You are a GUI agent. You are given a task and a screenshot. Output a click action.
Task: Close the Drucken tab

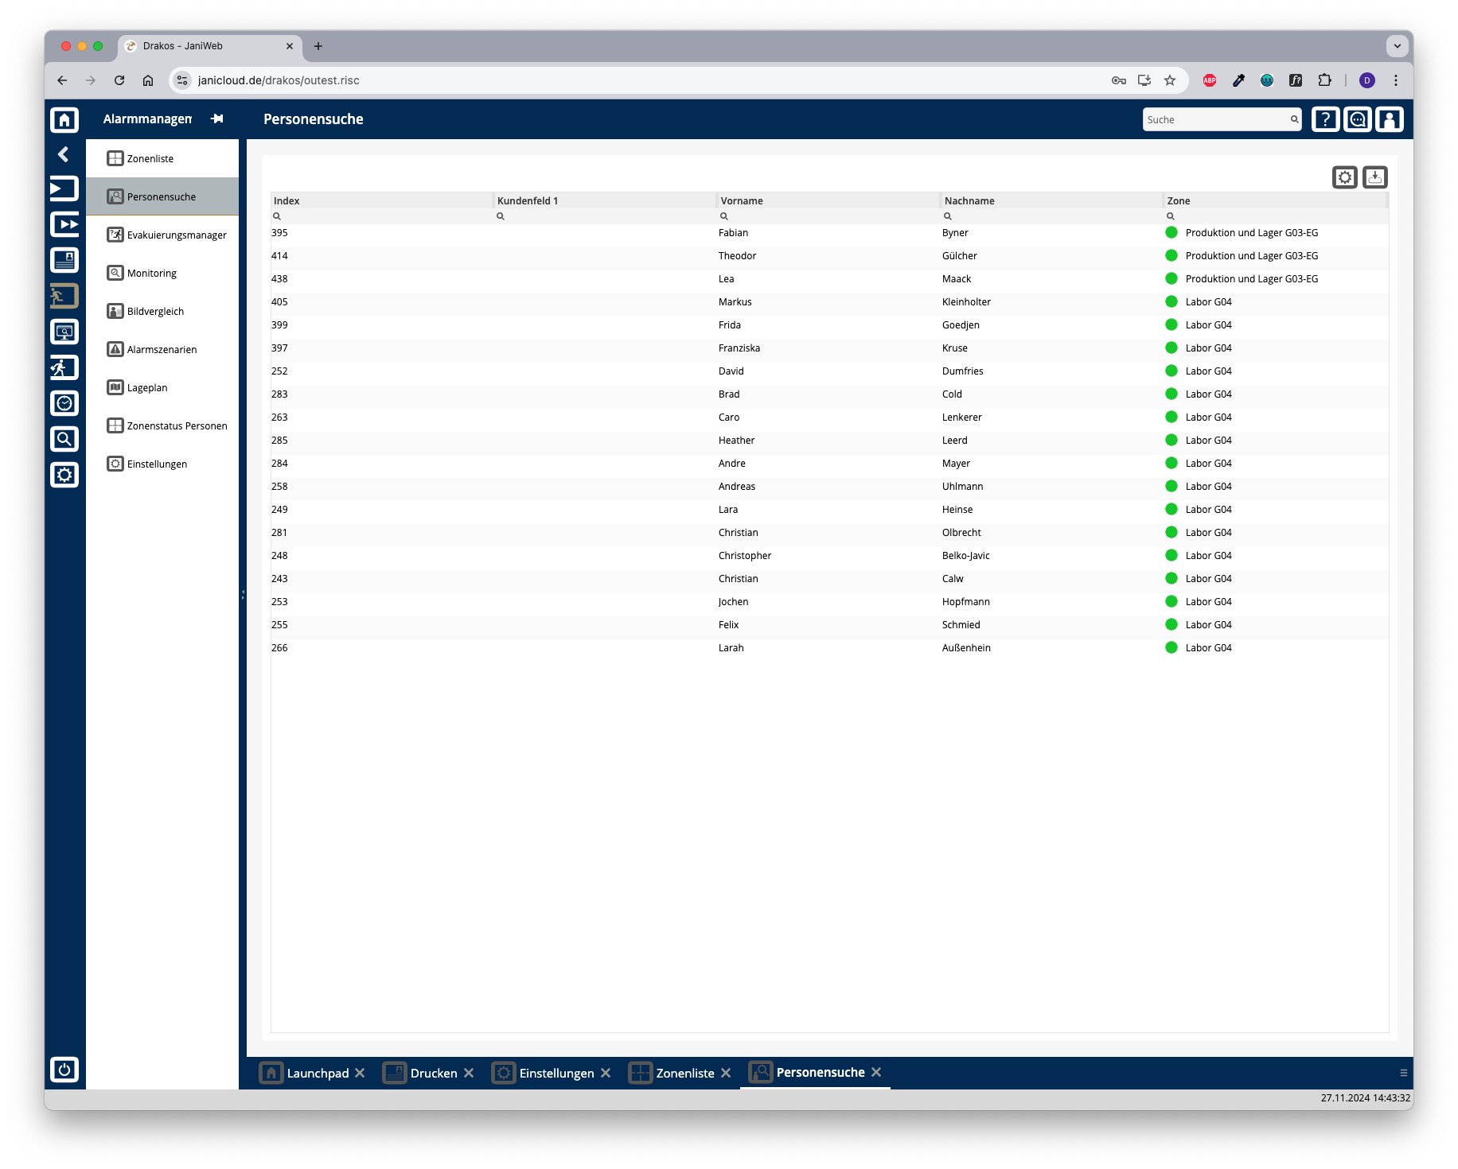pos(469,1073)
